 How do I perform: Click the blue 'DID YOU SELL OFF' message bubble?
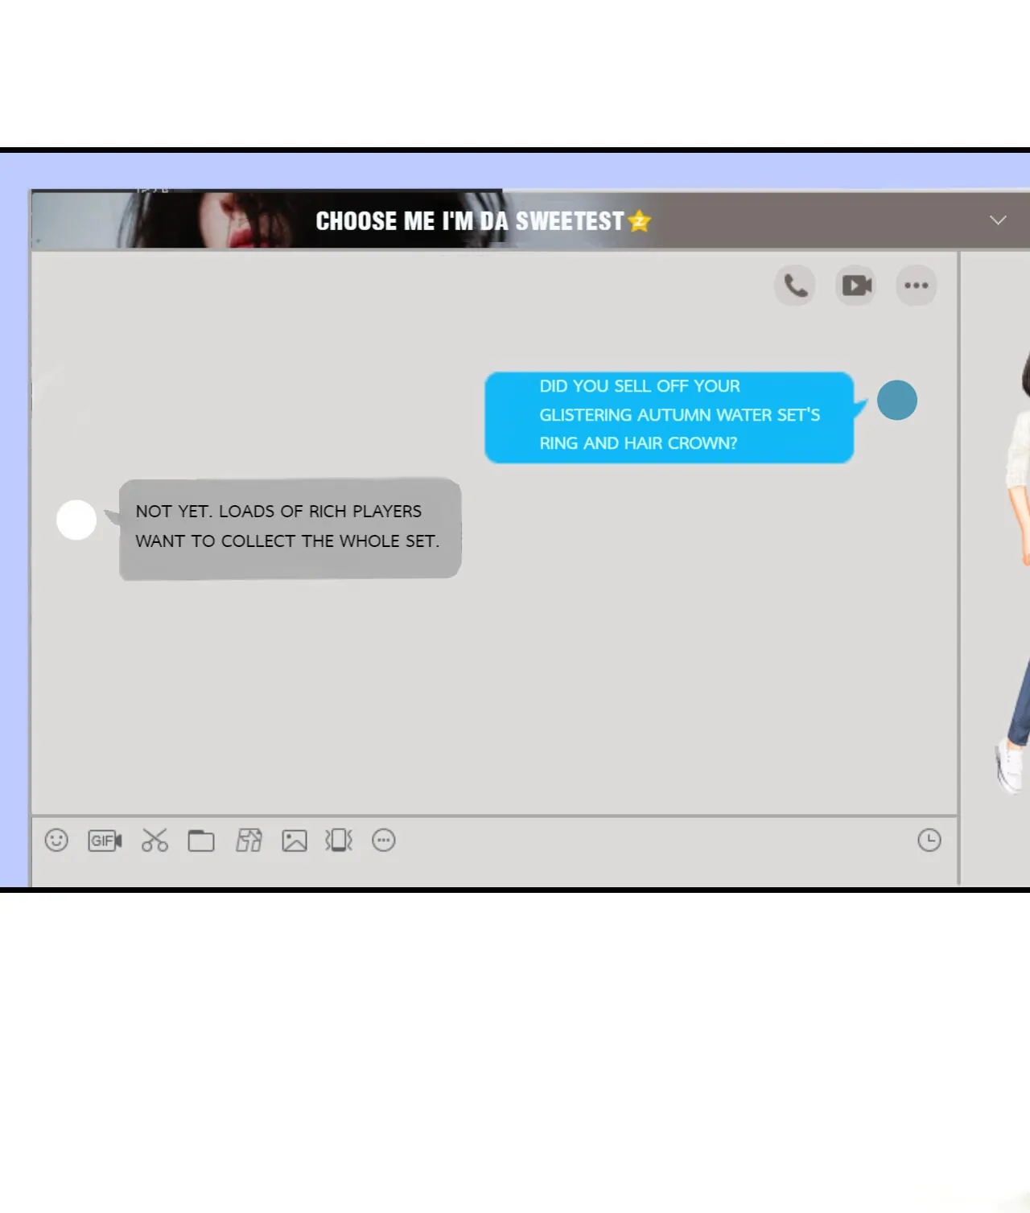[669, 417]
